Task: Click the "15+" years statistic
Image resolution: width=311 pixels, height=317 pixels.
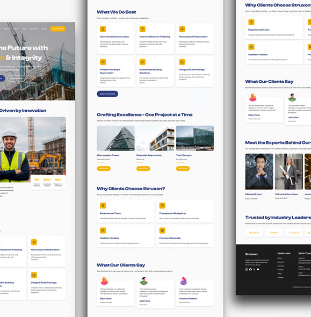Action: click(x=37, y=180)
